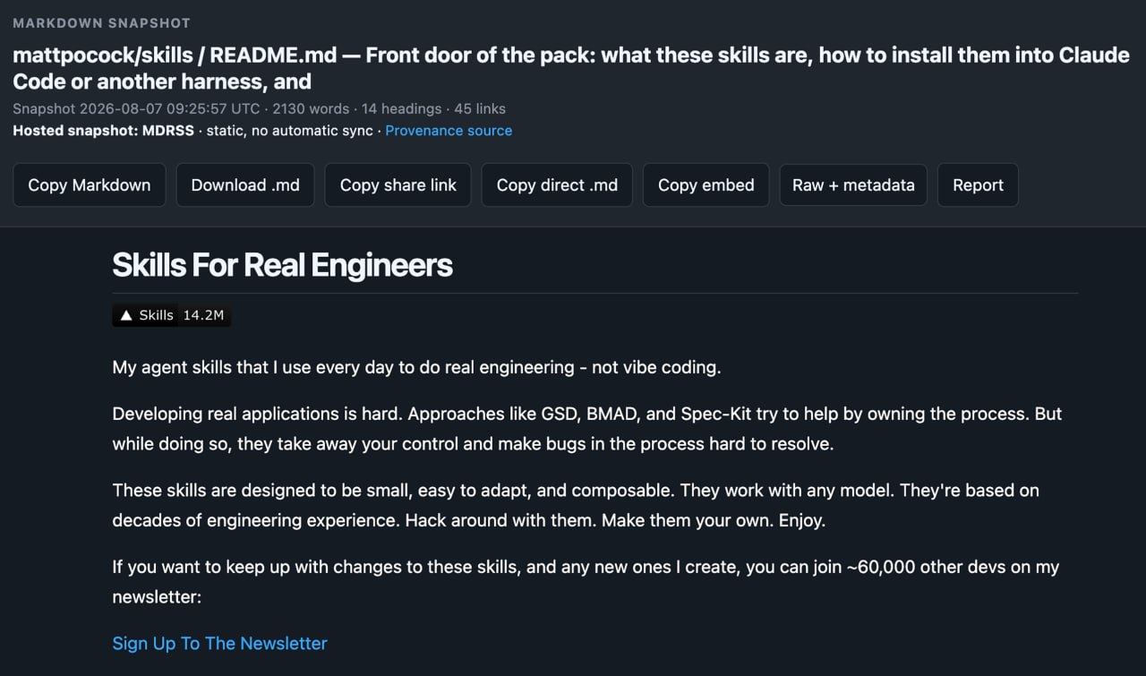Click the 45 links stat
This screenshot has width=1146, height=676.
[x=480, y=109]
